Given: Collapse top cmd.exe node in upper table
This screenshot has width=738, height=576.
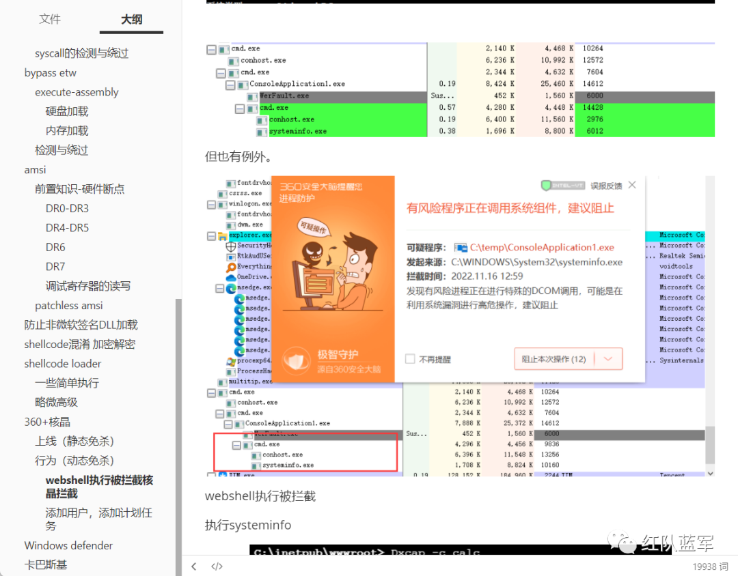Looking at the screenshot, I should (x=211, y=49).
